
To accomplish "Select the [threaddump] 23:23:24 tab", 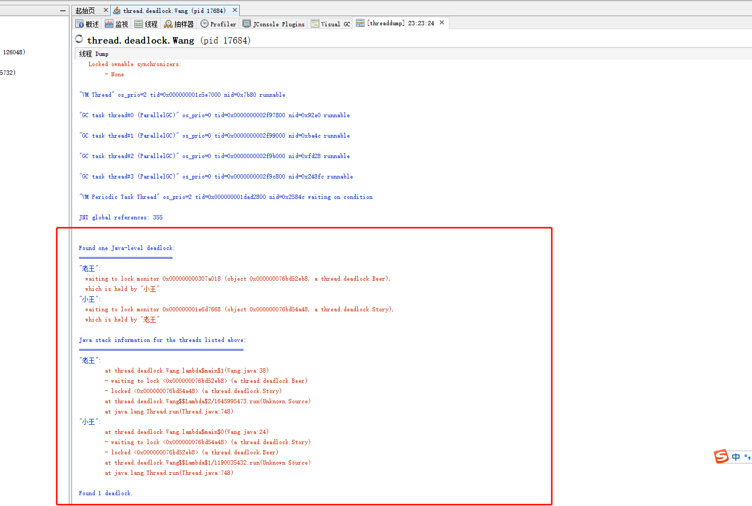I will [x=395, y=23].
